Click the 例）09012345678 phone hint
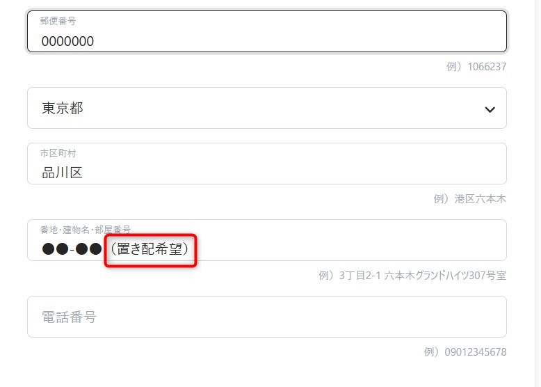 [x=465, y=352]
